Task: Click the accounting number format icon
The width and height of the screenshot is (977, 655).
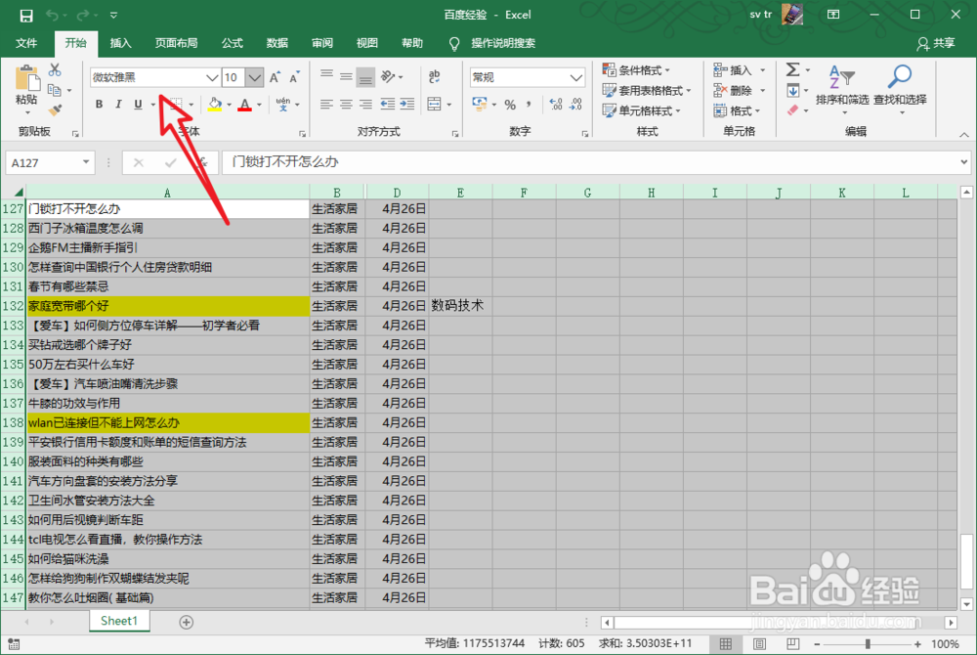Action: [479, 104]
